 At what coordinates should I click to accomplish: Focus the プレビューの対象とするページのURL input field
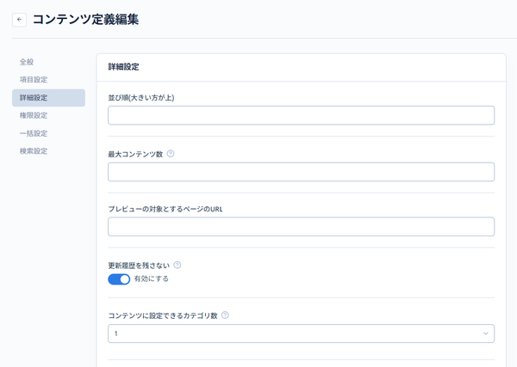[x=301, y=227]
